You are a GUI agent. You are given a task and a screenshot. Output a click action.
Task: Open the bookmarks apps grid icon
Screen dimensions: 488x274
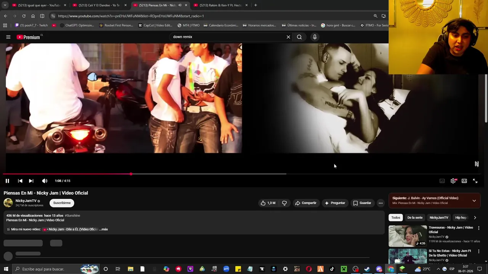[x=5, y=25]
